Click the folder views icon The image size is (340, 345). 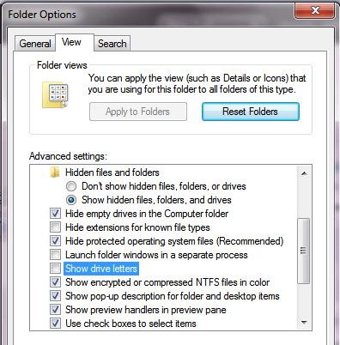[x=55, y=95]
